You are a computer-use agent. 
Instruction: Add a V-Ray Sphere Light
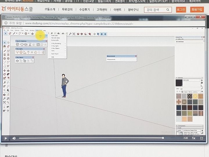coord(21,52)
